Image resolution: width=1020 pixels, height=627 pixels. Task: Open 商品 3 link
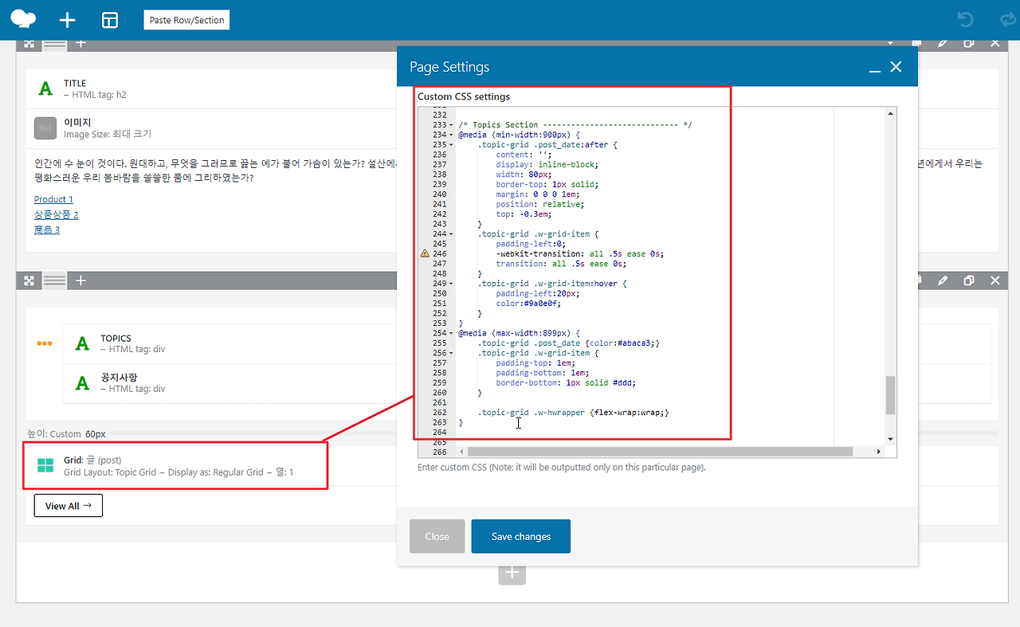tap(47, 229)
